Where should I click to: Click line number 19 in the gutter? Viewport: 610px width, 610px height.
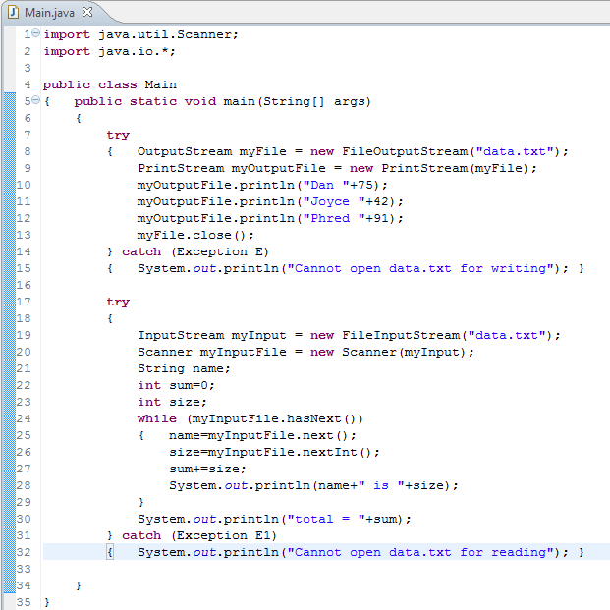click(24, 335)
